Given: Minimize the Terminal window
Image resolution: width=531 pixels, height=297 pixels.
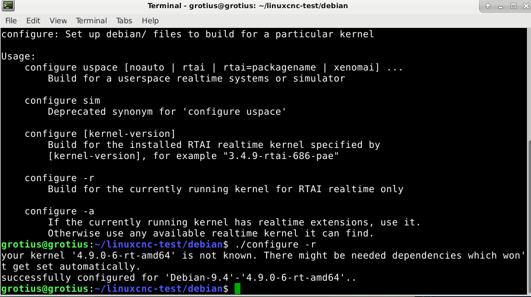Looking at the screenshot, I should [501, 6].
